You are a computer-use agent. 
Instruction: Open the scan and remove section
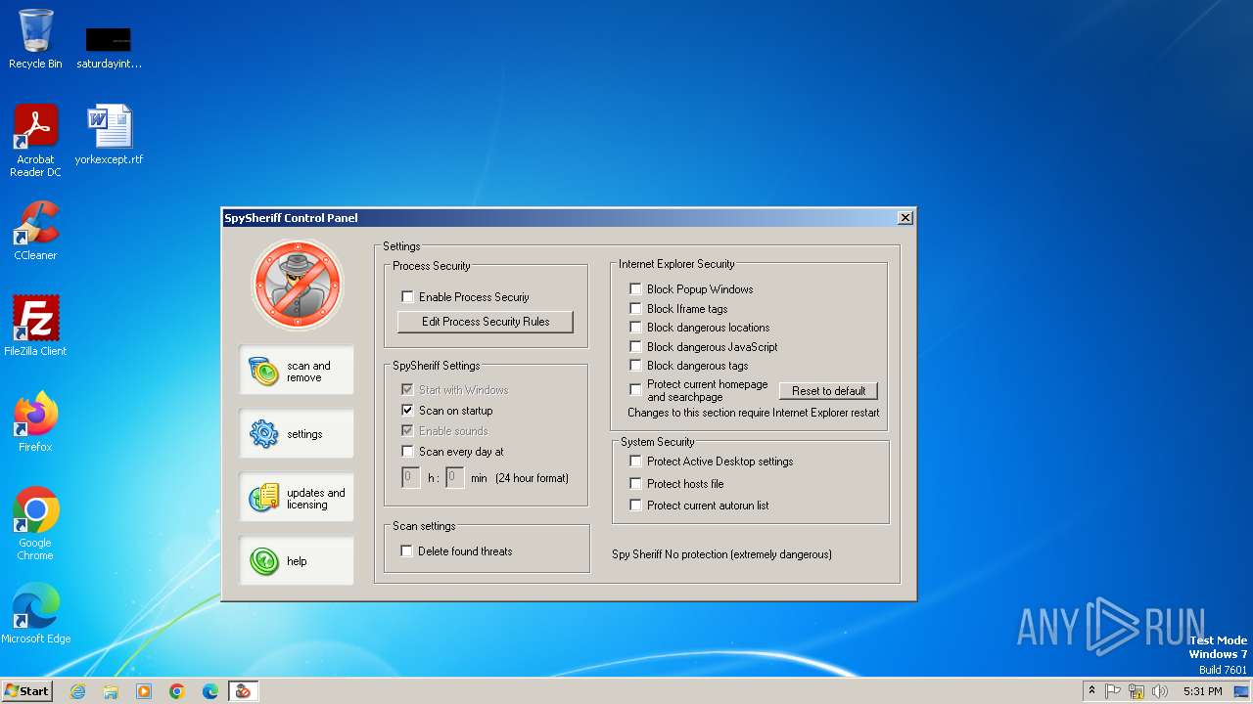297,371
